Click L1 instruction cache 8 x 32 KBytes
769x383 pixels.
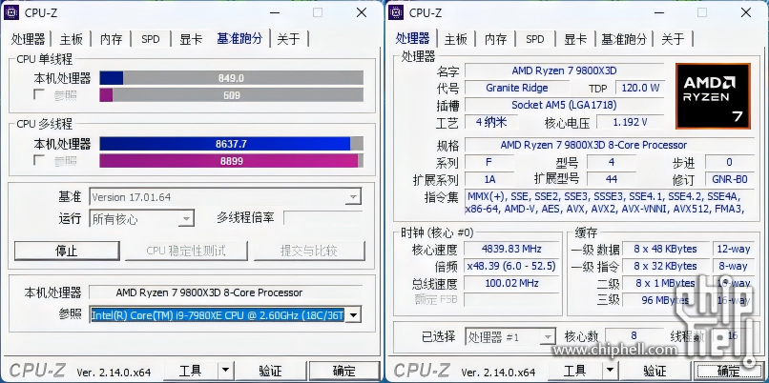point(665,266)
